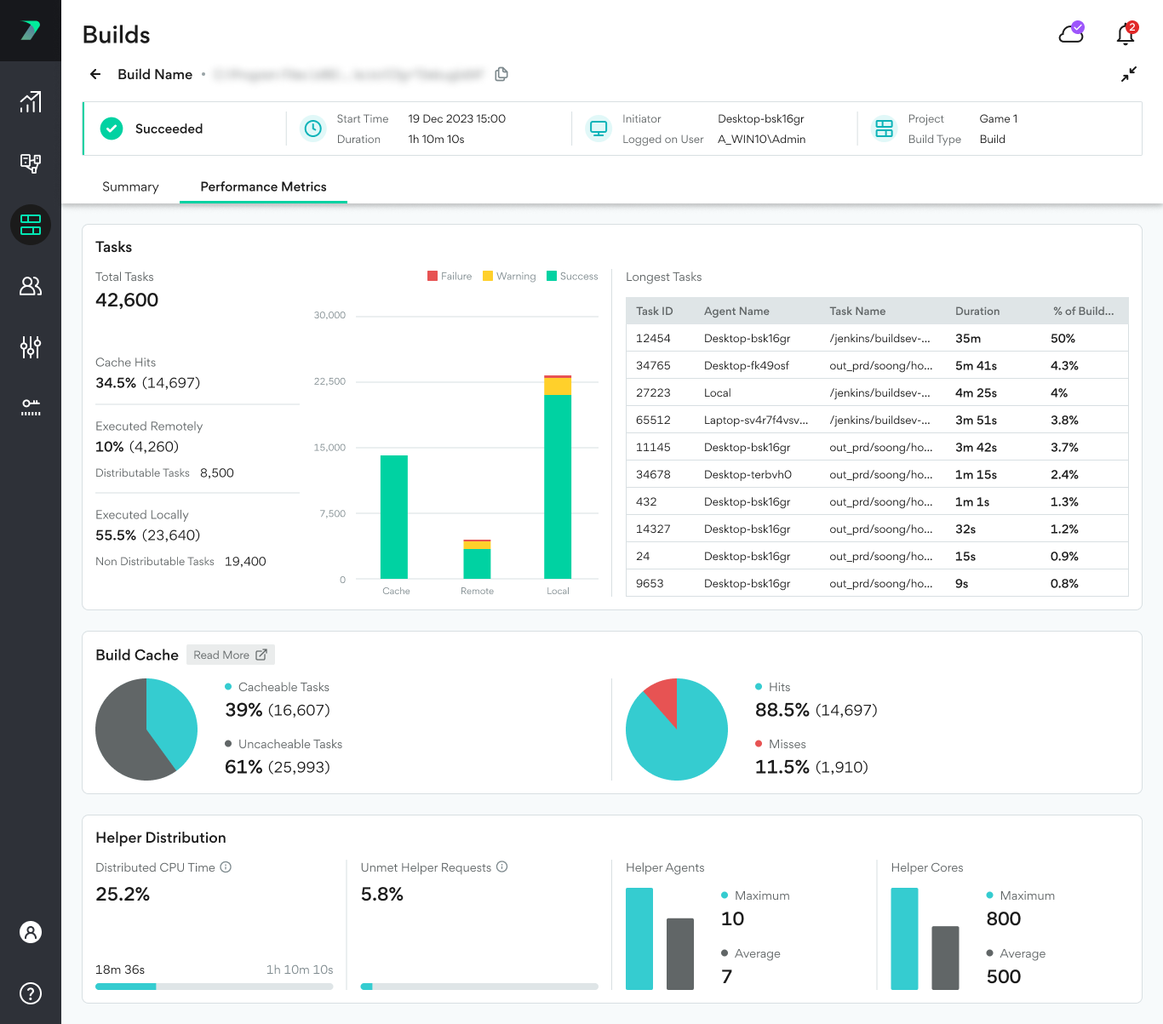Copy the build name with copy icon

click(x=501, y=75)
